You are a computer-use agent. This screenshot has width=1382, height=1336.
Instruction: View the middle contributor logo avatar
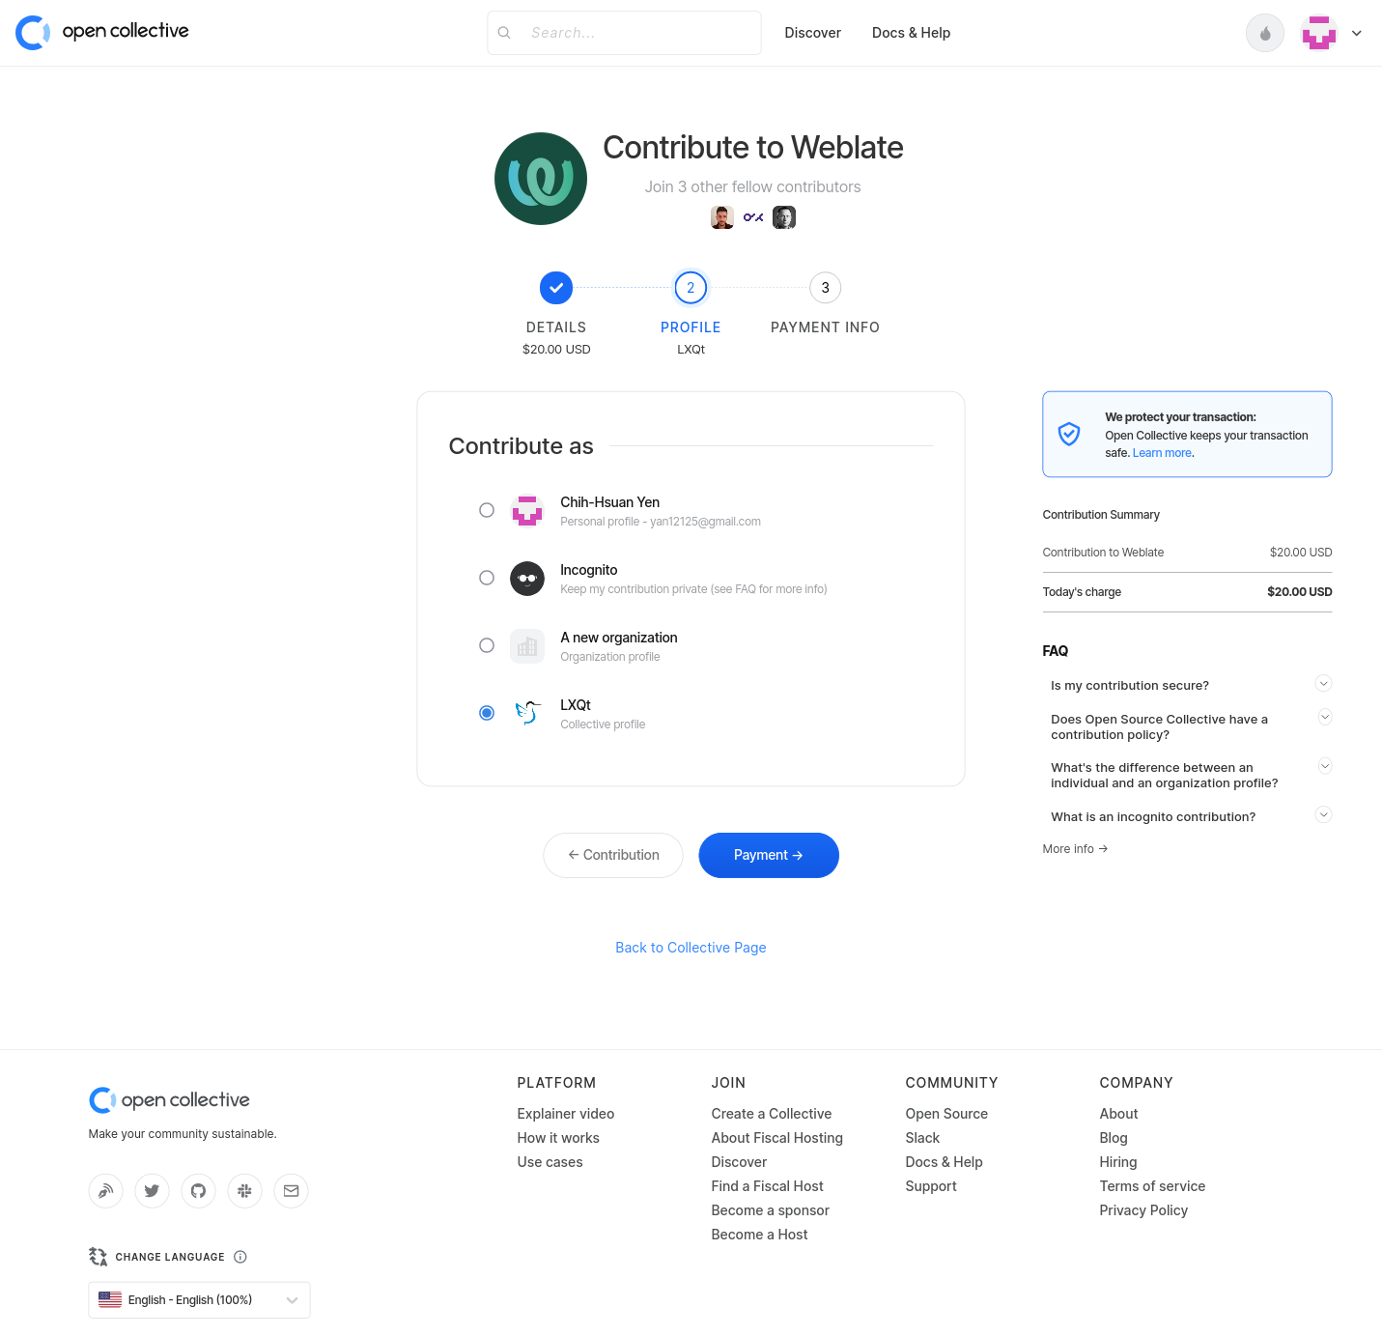[x=753, y=217]
